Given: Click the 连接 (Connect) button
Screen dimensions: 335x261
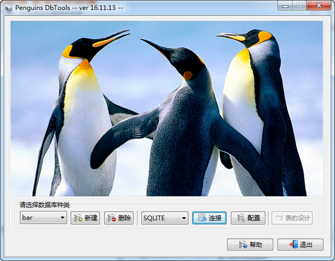Looking at the screenshot, I should 209,218.
